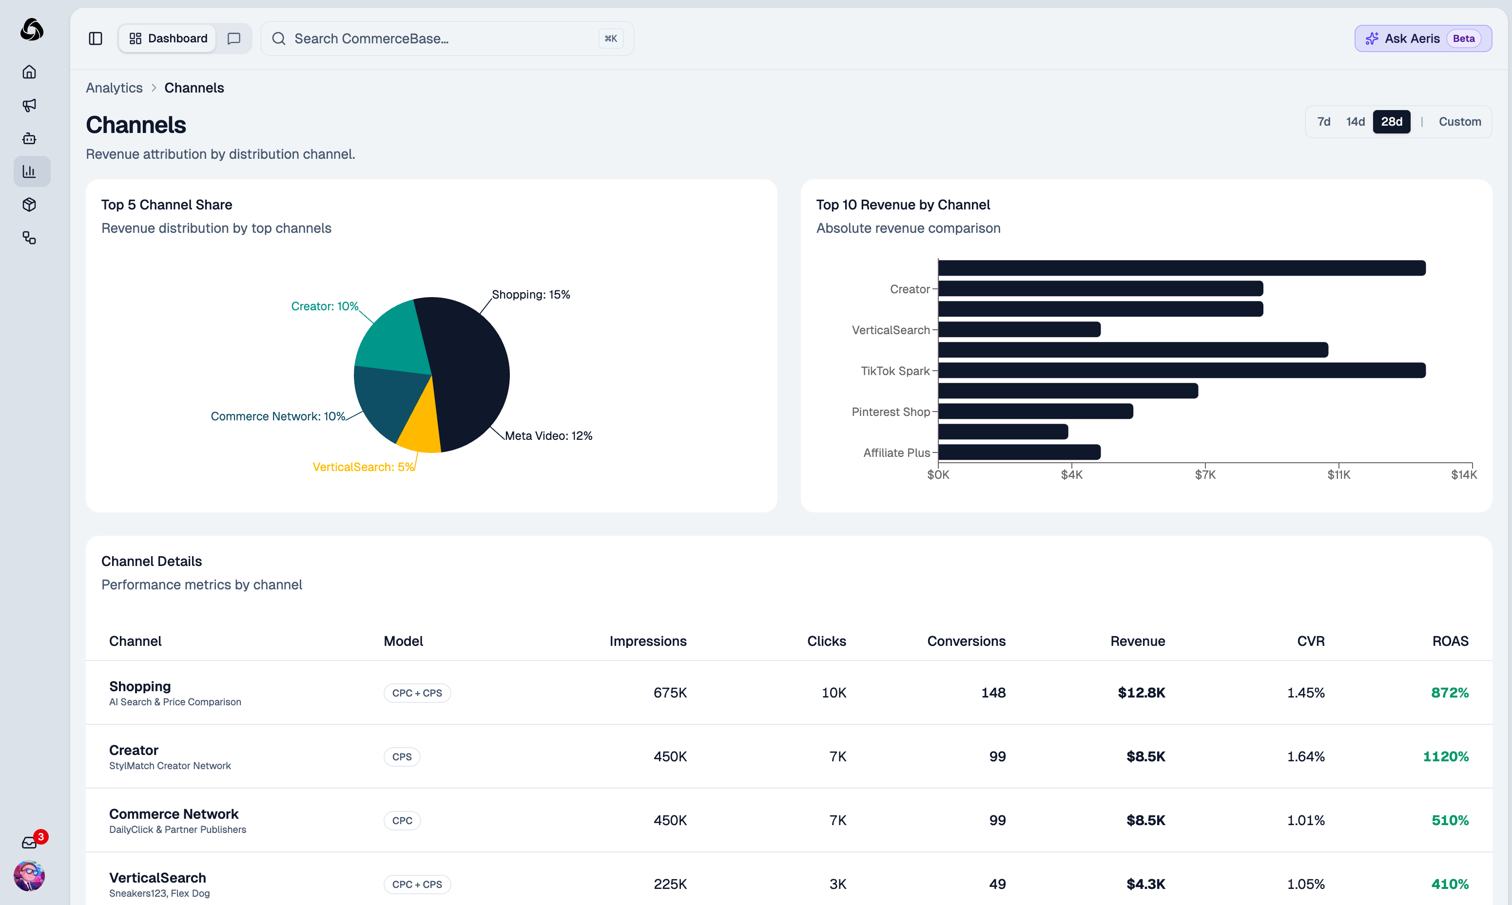Screen dimensions: 1512x905
Task: Open the inbox icon with 3 notifications
Action: pos(30,842)
